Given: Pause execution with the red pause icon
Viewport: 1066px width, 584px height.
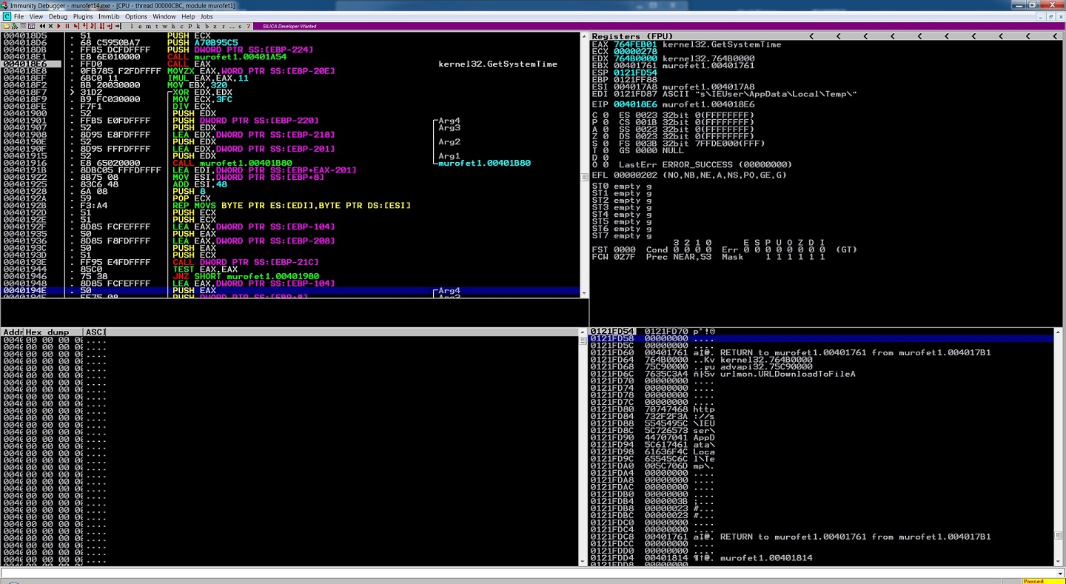Looking at the screenshot, I should pyautogui.click(x=67, y=26).
